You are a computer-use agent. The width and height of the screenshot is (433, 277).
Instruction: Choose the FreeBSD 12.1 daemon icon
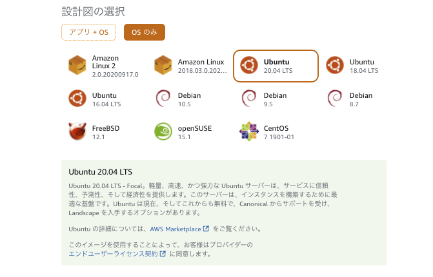click(x=77, y=132)
